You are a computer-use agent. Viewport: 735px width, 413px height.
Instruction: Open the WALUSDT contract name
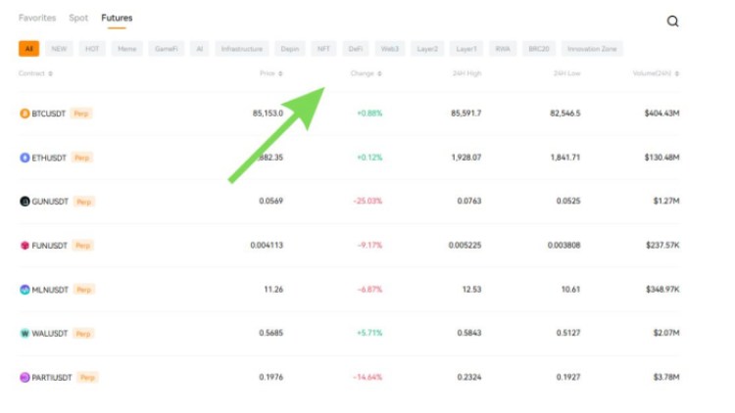pos(50,334)
